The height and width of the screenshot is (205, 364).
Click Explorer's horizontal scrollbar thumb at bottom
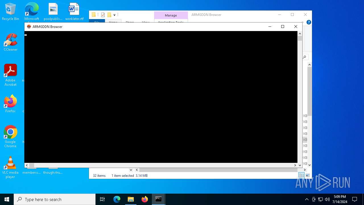point(218,170)
